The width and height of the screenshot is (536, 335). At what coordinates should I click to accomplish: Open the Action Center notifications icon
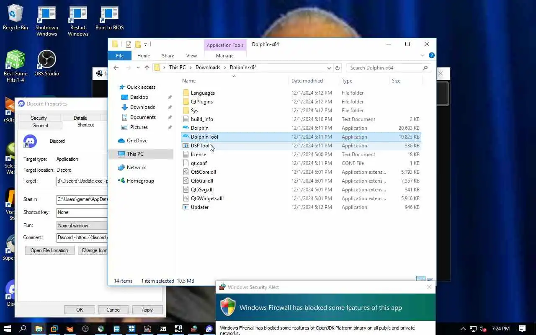522,329
